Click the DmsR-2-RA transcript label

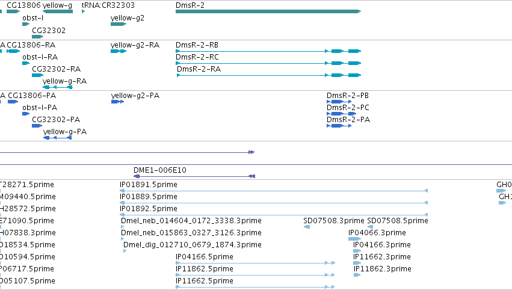pos(199,69)
